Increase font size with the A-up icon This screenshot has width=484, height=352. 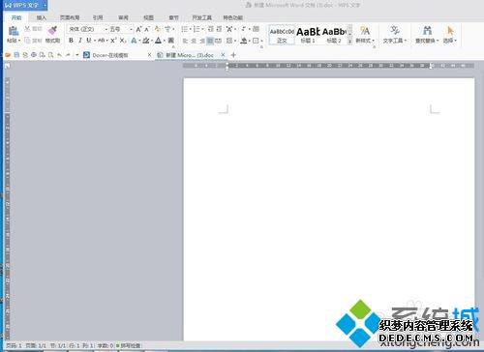[x=138, y=29]
